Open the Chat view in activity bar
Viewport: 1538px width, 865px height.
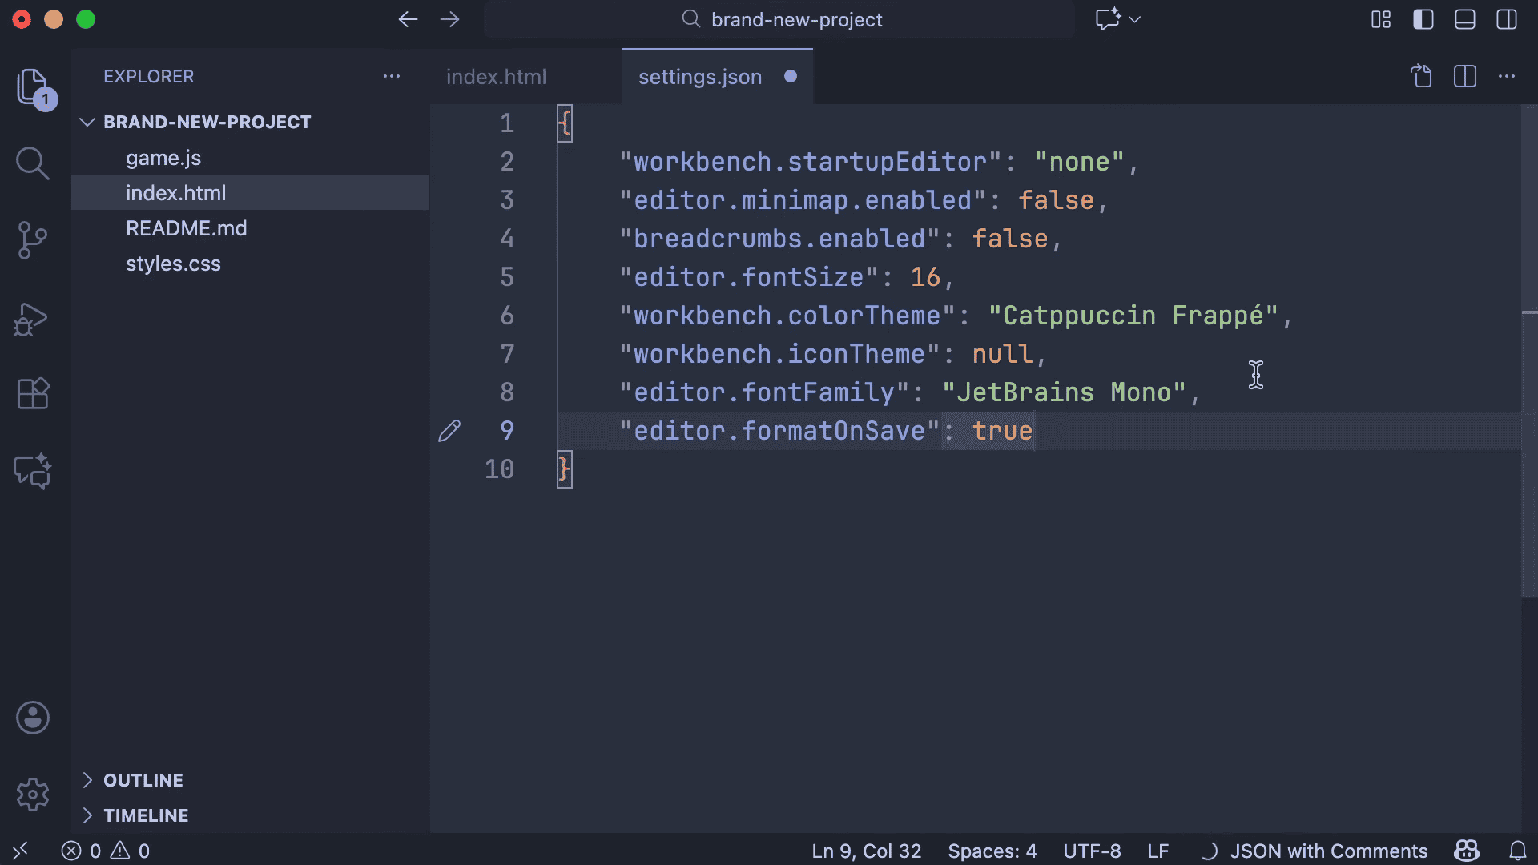(32, 471)
